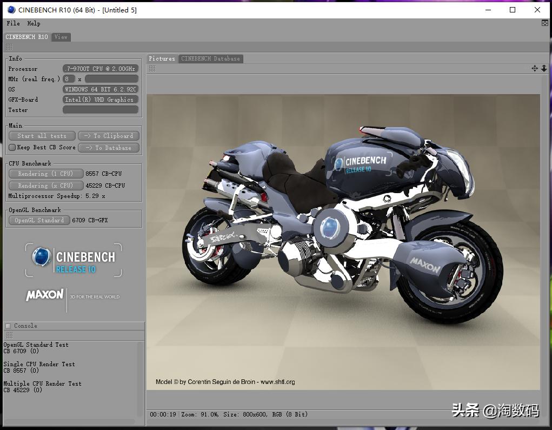Click the CINEBENCH app icon in title bar
Image resolution: width=552 pixels, height=430 pixels.
[x=11, y=10]
